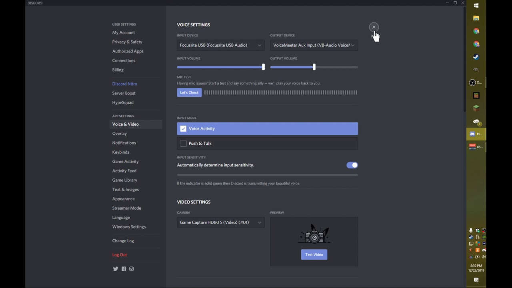This screenshot has width=512, height=288.
Task: Open My Account settings
Action: (124, 32)
